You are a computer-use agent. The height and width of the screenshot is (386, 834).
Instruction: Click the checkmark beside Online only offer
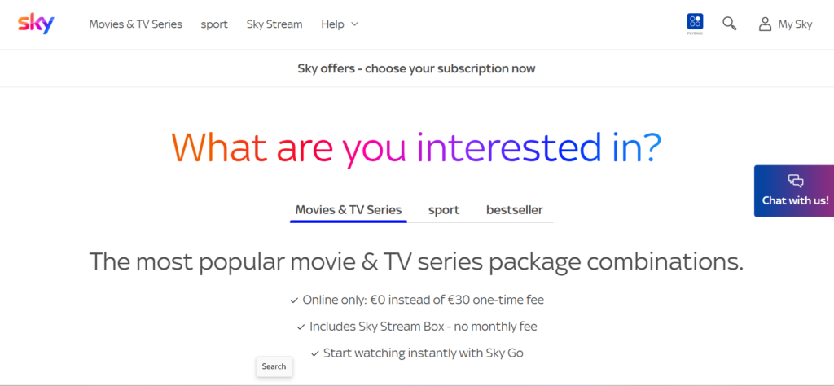pos(294,300)
